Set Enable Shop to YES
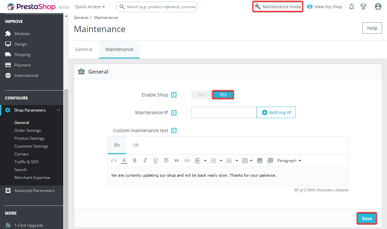Image resolution: width=387 pixels, height=229 pixels. coord(223,95)
